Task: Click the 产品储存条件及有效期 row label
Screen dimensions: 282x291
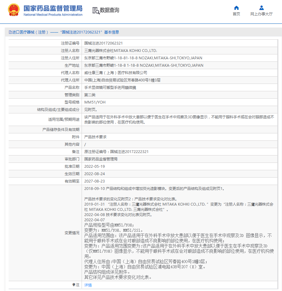Action: click(61, 130)
